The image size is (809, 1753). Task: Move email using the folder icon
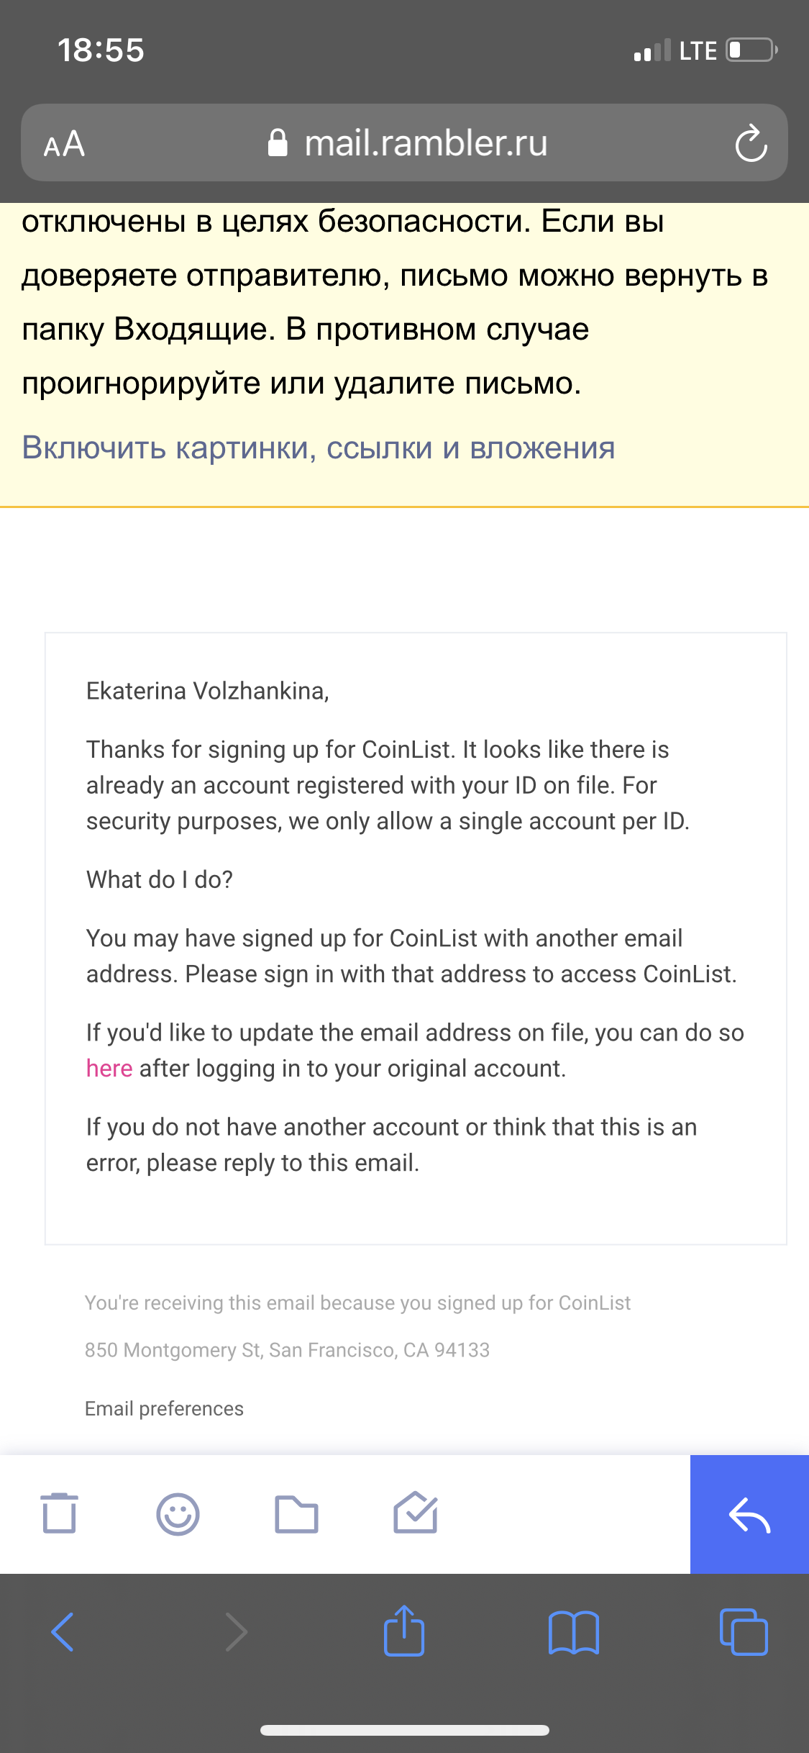tap(296, 1514)
